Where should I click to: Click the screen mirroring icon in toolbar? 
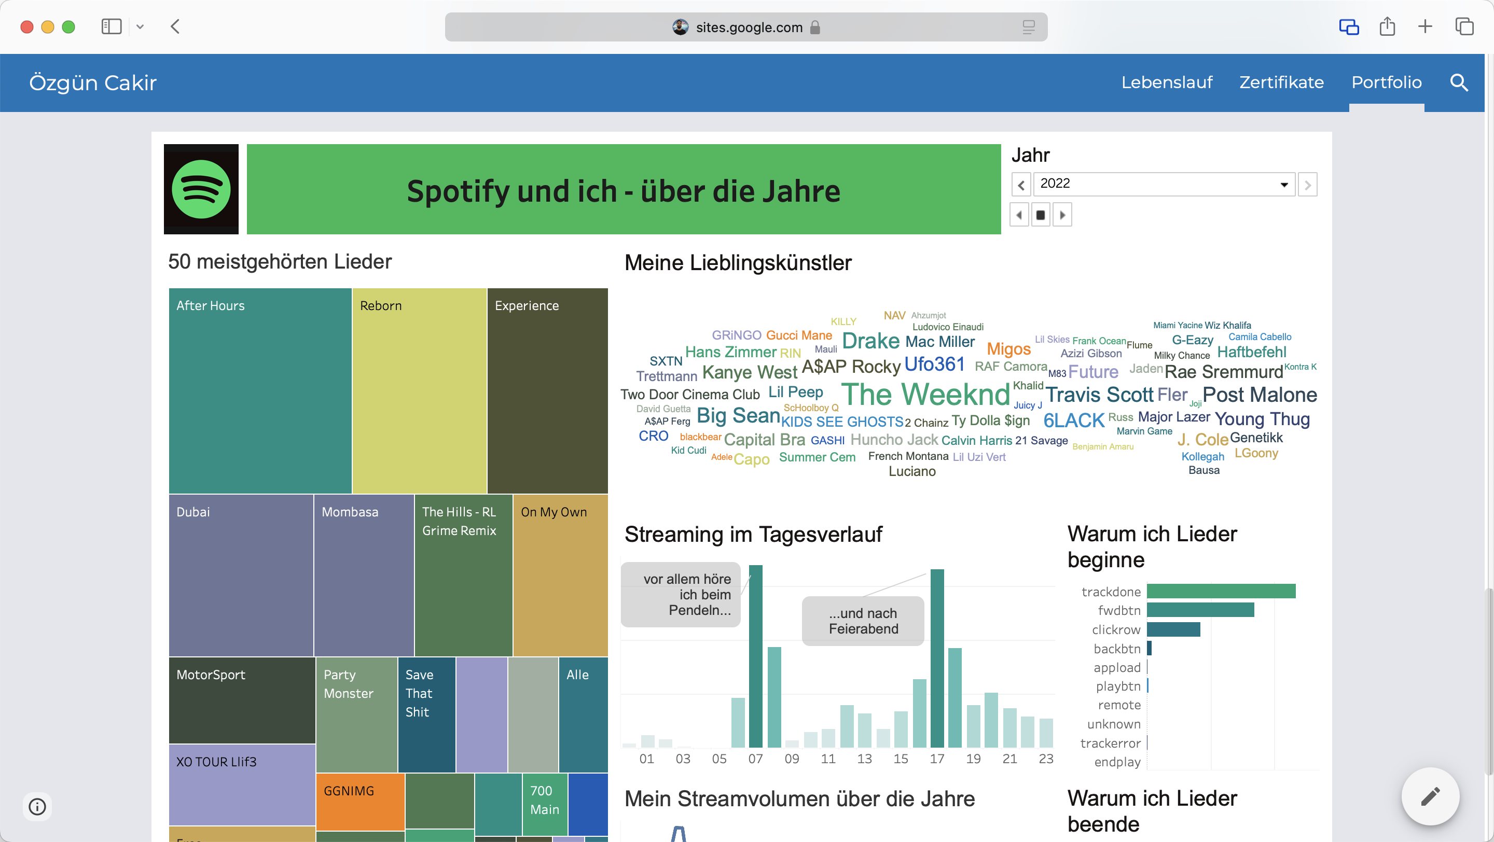click(1348, 26)
